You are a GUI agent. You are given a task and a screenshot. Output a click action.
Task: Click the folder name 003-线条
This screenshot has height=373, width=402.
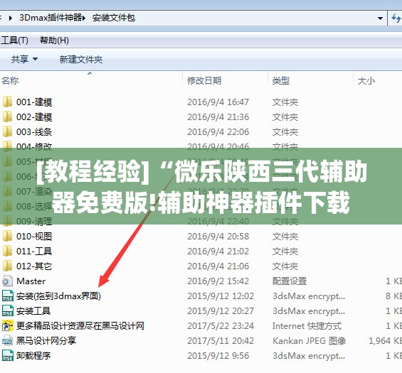(x=34, y=132)
